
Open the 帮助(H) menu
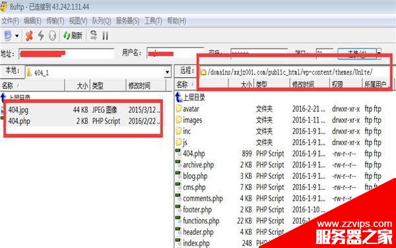click(x=176, y=21)
